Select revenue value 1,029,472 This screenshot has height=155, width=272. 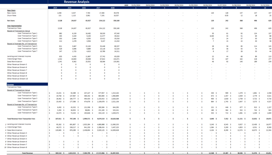pyautogui.click(x=115, y=113)
